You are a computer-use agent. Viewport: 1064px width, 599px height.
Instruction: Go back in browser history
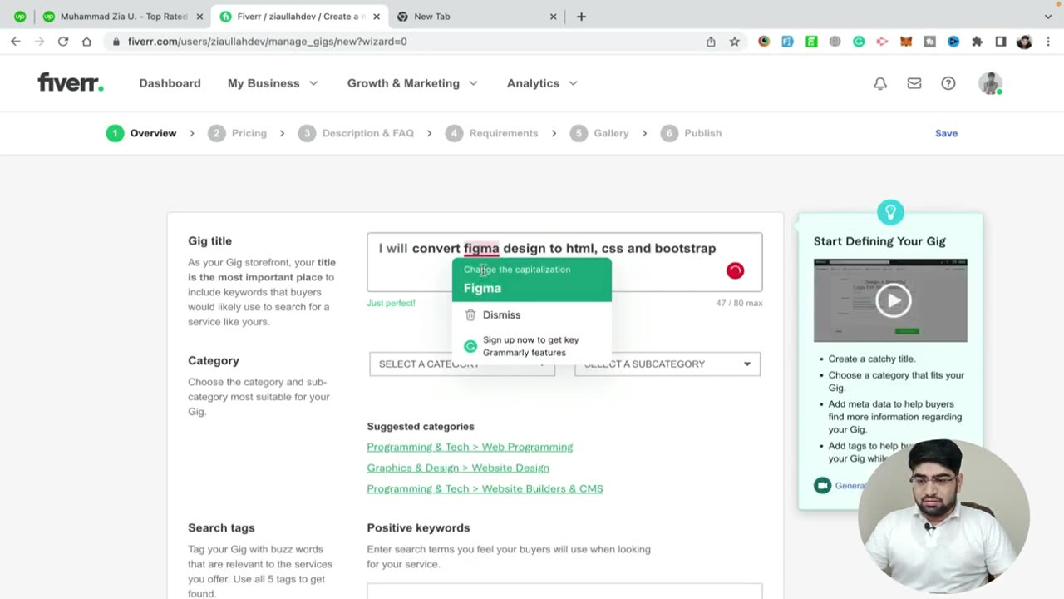[x=15, y=41]
